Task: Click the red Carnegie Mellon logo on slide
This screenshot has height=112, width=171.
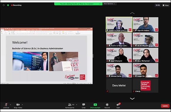Action: pyautogui.click(x=82, y=77)
